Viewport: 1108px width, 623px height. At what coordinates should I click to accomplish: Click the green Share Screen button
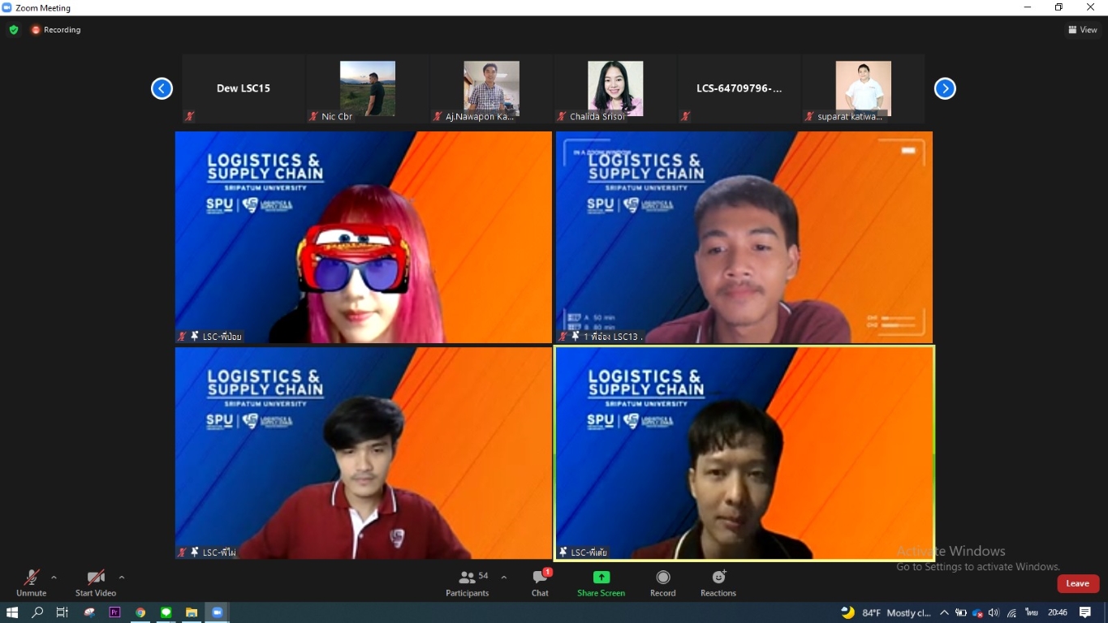pyautogui.click(x=601, y=582)
